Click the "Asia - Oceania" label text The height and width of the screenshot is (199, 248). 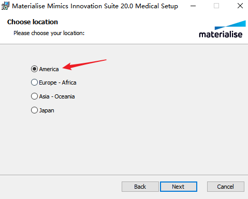(x=57, y=96)
